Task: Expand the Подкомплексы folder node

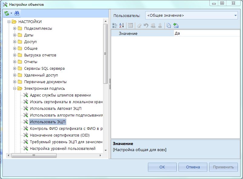Action: [15, 29]
